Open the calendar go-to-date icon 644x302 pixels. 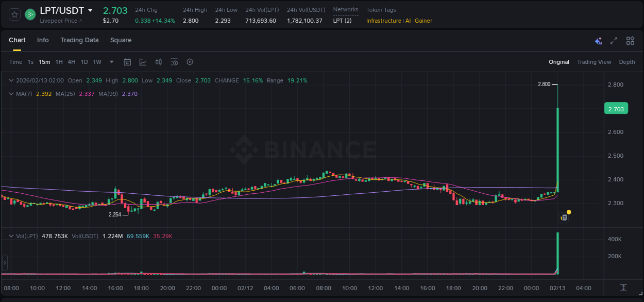[127, 62]
